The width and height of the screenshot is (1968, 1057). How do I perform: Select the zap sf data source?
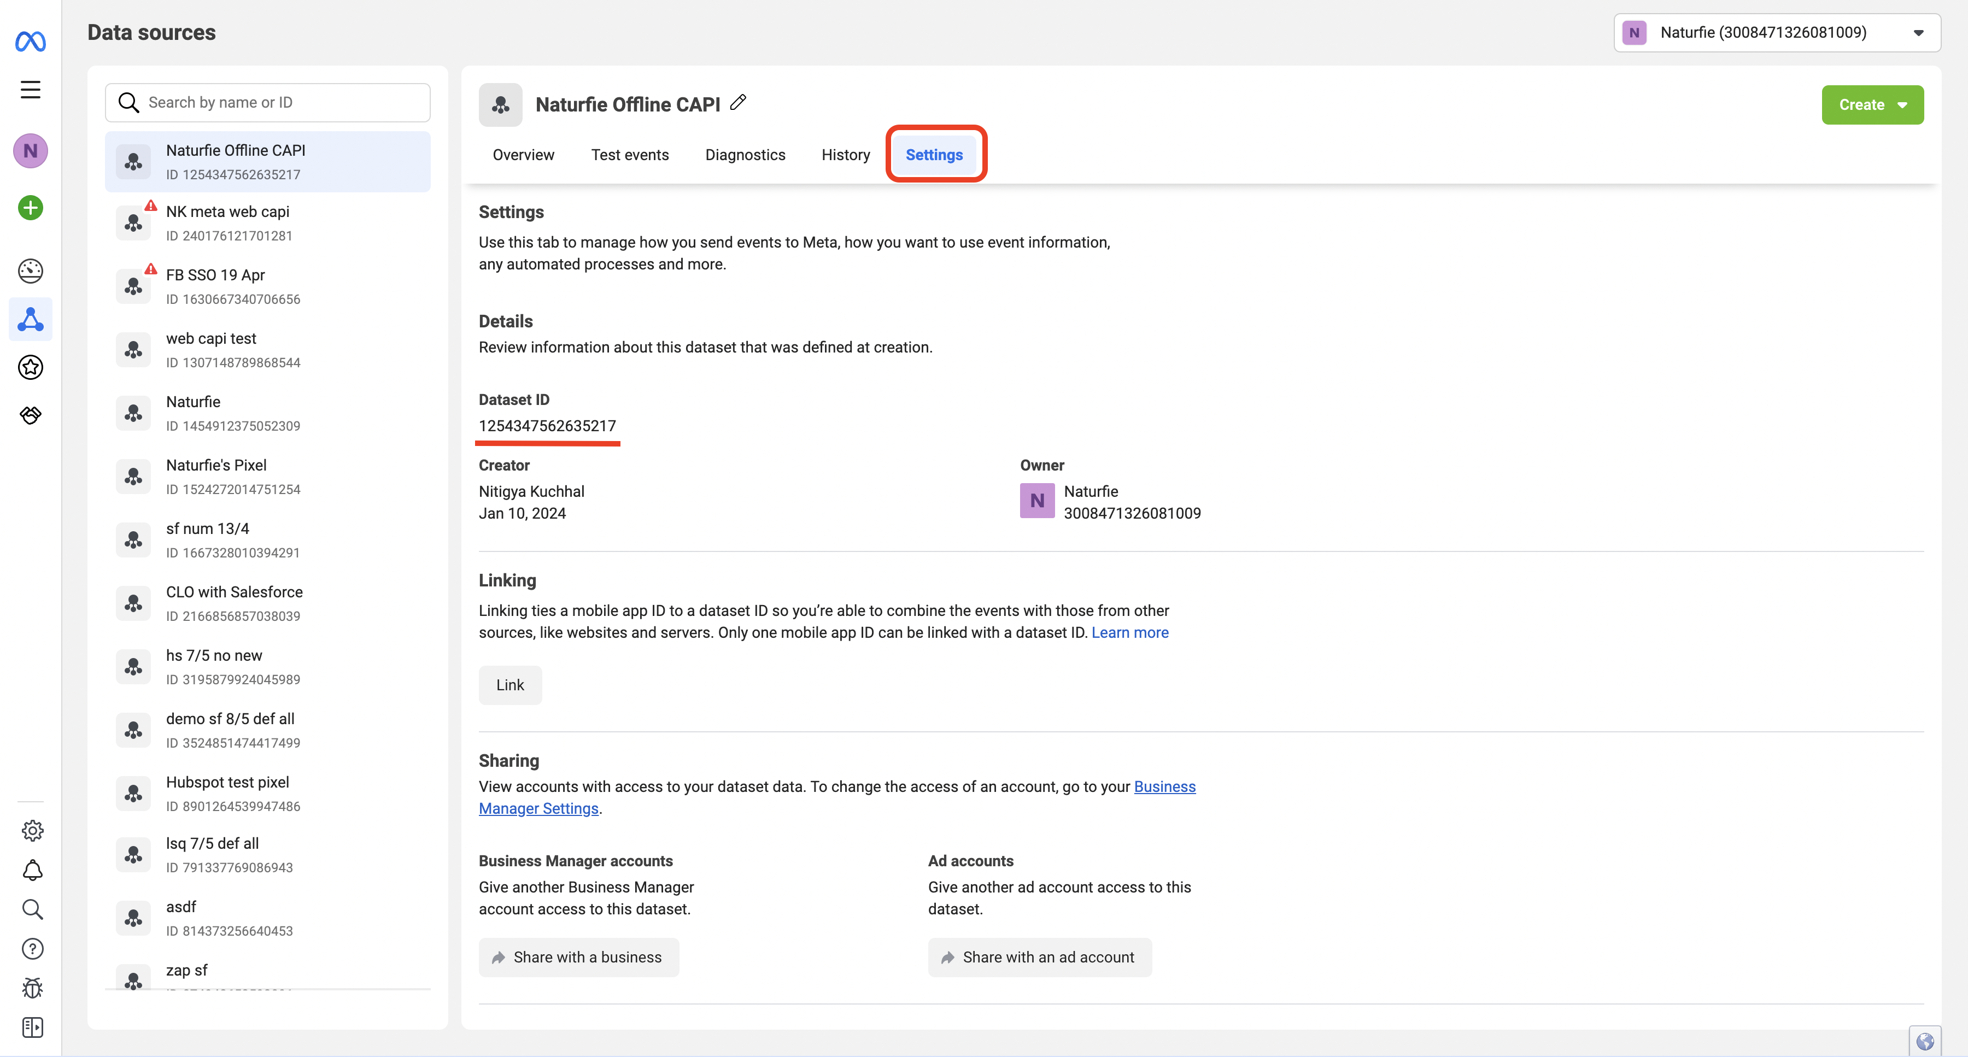267,971
